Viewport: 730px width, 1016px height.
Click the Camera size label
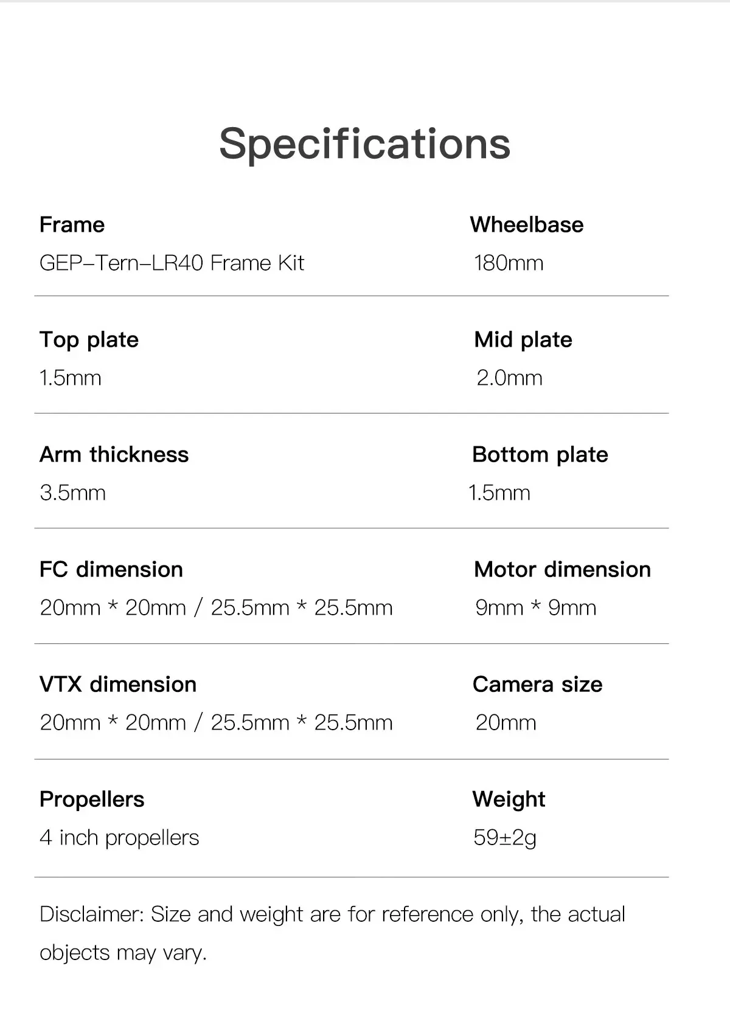point(538,685)
